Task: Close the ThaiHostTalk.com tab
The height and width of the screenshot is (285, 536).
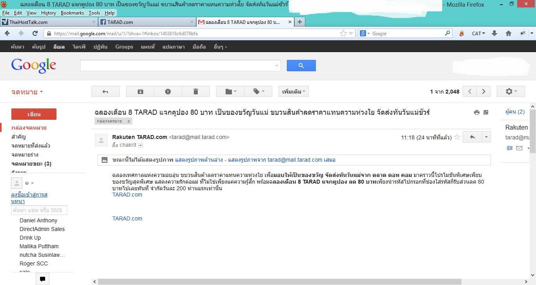Action: coord(93,22)
